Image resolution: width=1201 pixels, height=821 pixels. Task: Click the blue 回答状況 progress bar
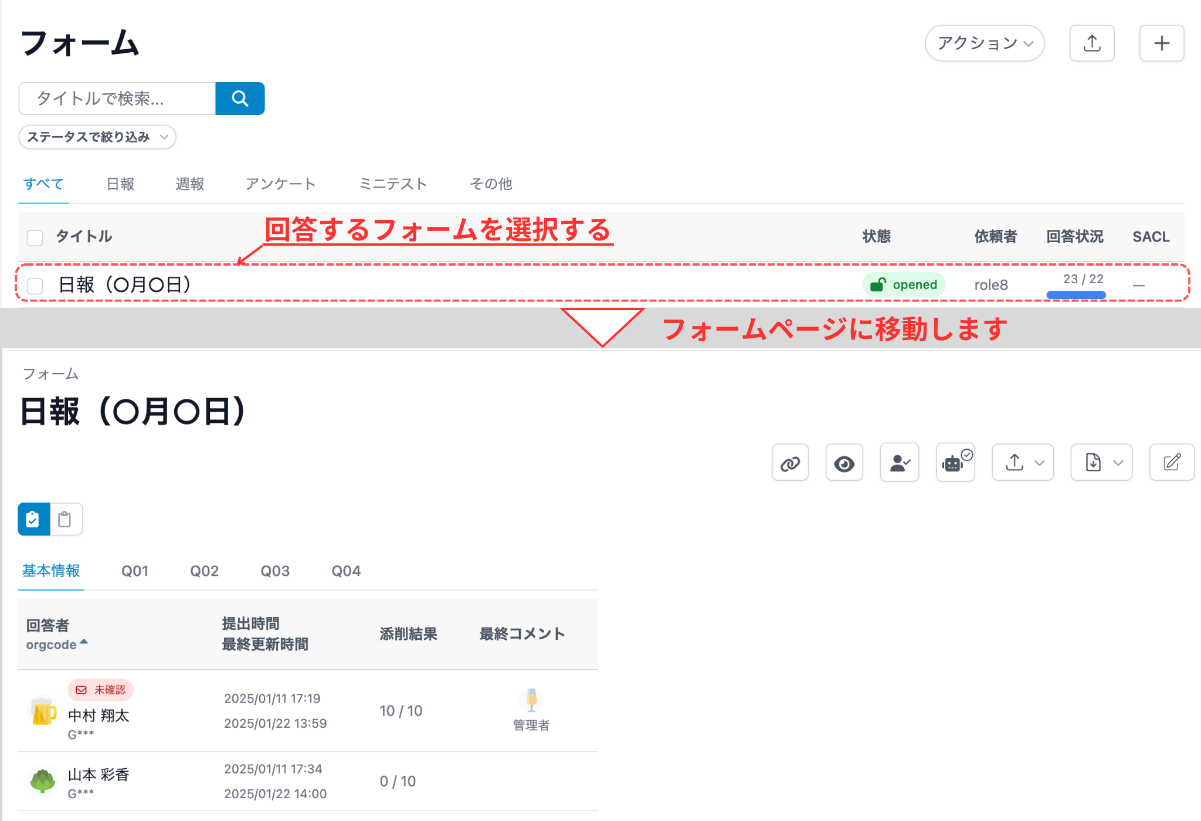1076,295
